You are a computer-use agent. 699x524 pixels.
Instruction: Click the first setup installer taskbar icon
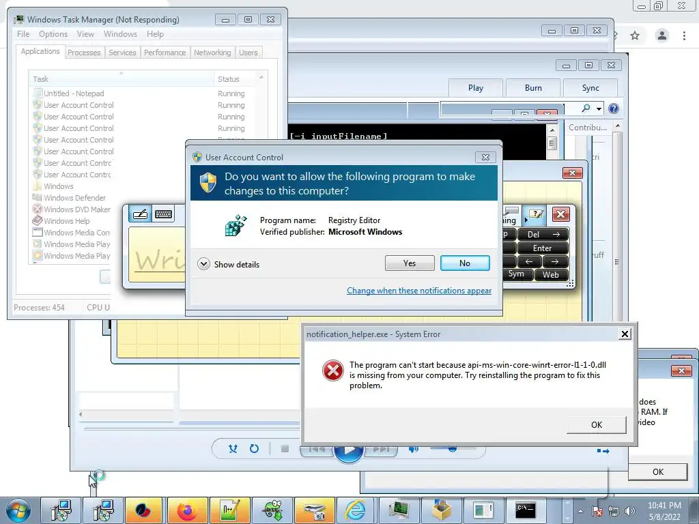point(61,510)
